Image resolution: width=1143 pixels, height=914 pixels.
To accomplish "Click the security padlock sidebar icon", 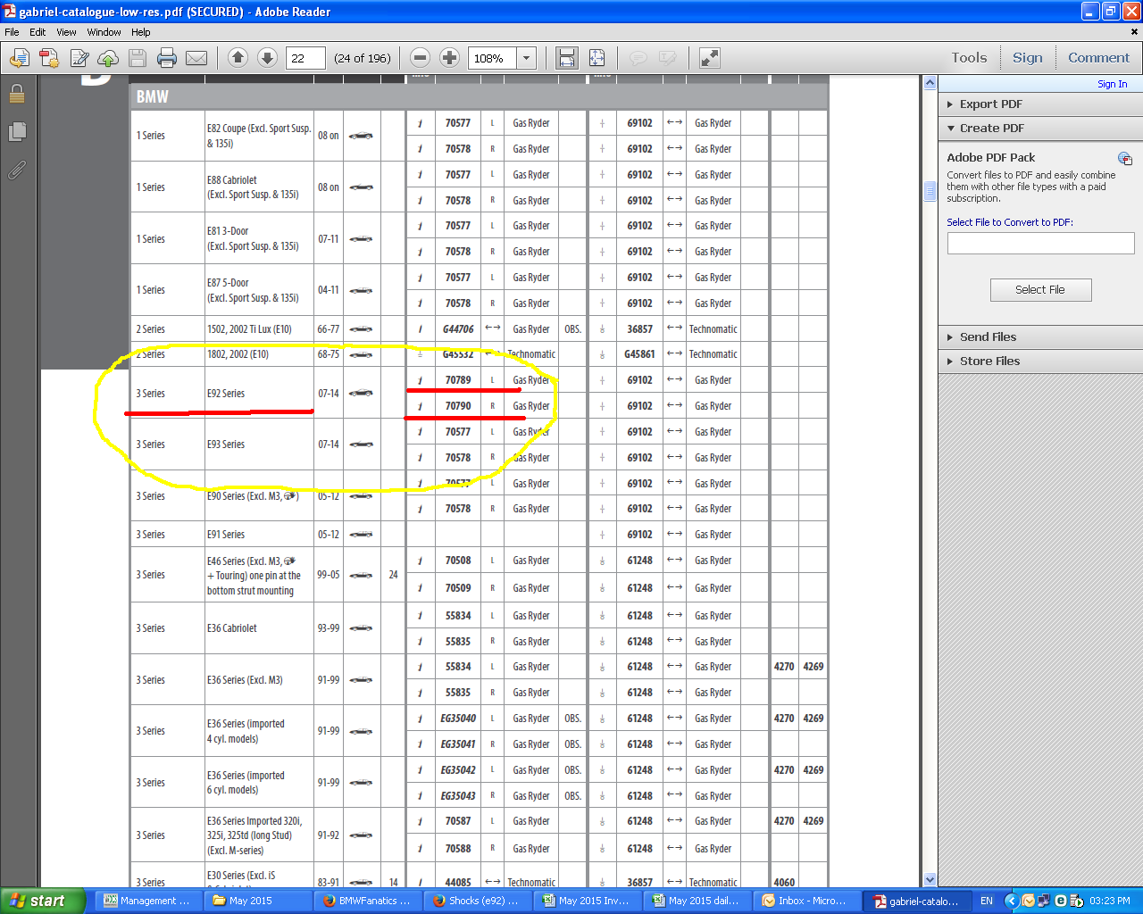I will point(17,94).
